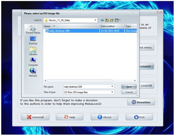Screen dimensions: 174x135
Task: Sort files by Date modified column
Action: (112, 26)
